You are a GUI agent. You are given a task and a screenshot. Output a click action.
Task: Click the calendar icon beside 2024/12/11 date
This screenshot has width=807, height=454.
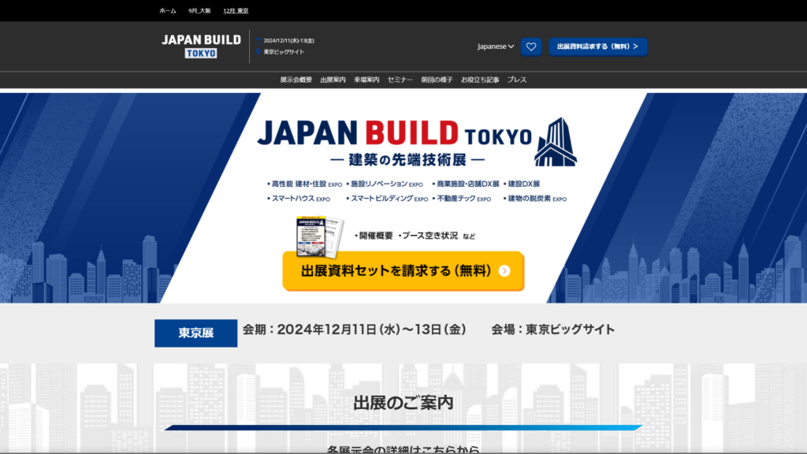pyautogui.click(x=258, y=41)
